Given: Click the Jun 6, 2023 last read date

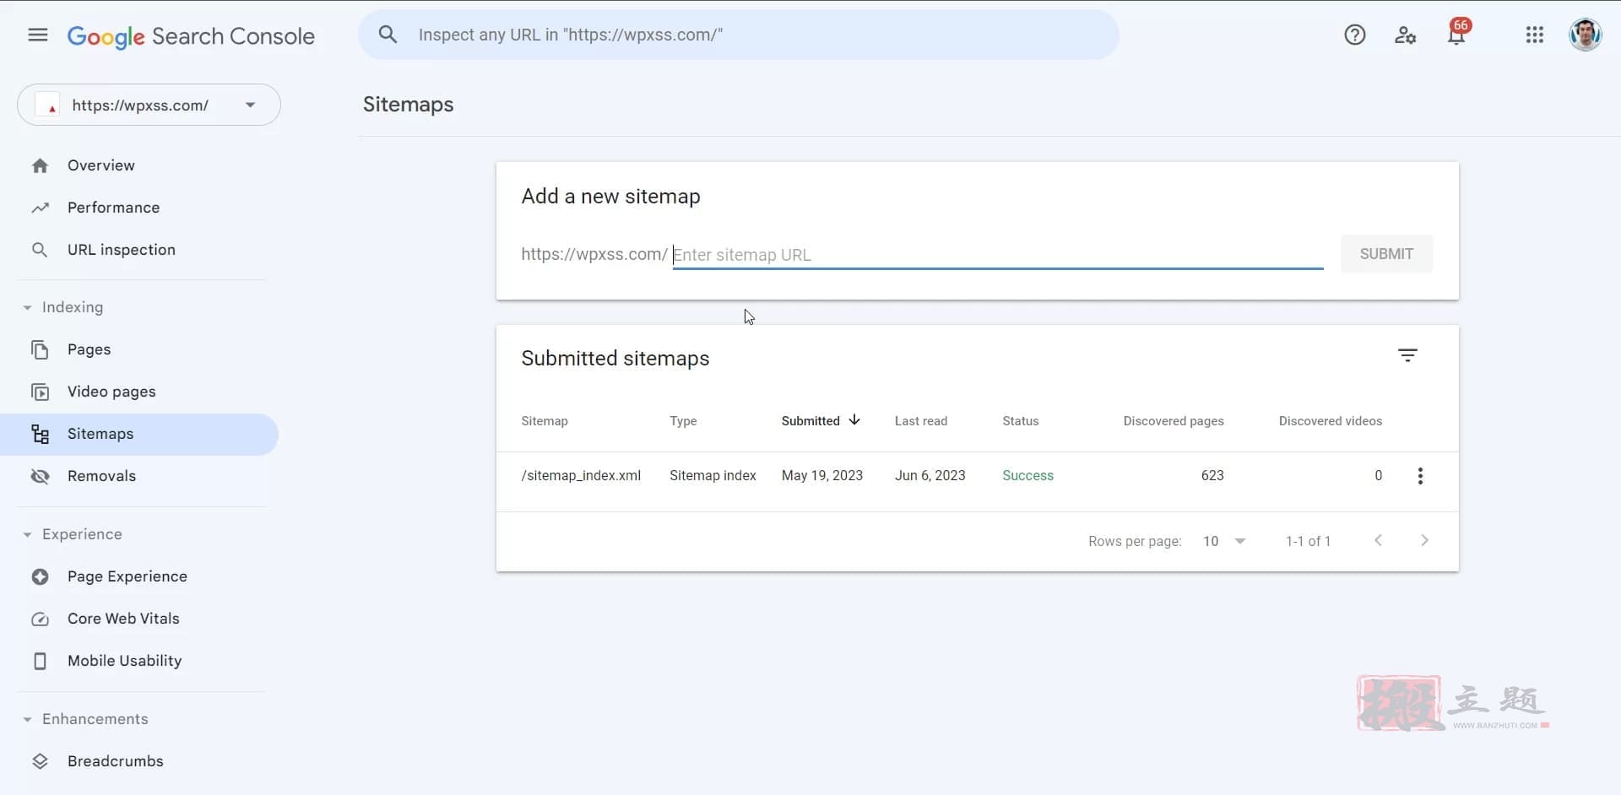Looking at the screenshot, I should [930, 476].
